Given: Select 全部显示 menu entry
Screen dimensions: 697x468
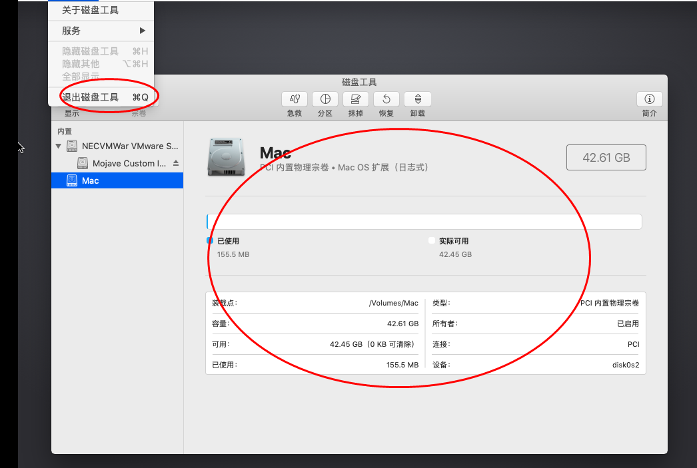Looking at the screenshot, I should click(x=101, y=77).
